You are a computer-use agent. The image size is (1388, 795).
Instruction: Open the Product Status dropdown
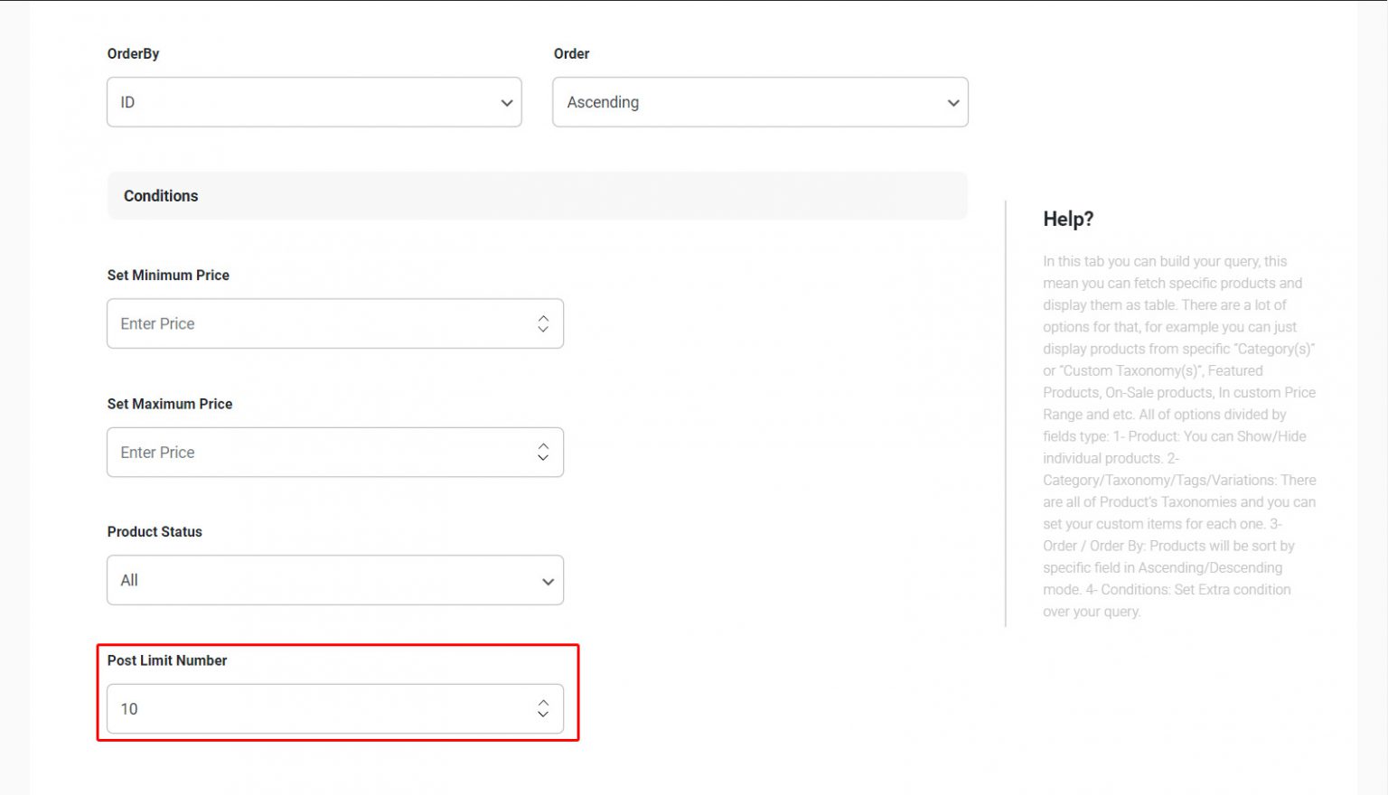tap(334, 580)
